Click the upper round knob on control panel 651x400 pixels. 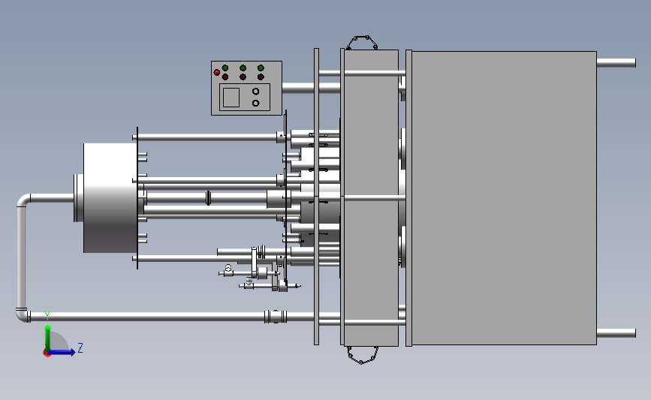(256, 92)
